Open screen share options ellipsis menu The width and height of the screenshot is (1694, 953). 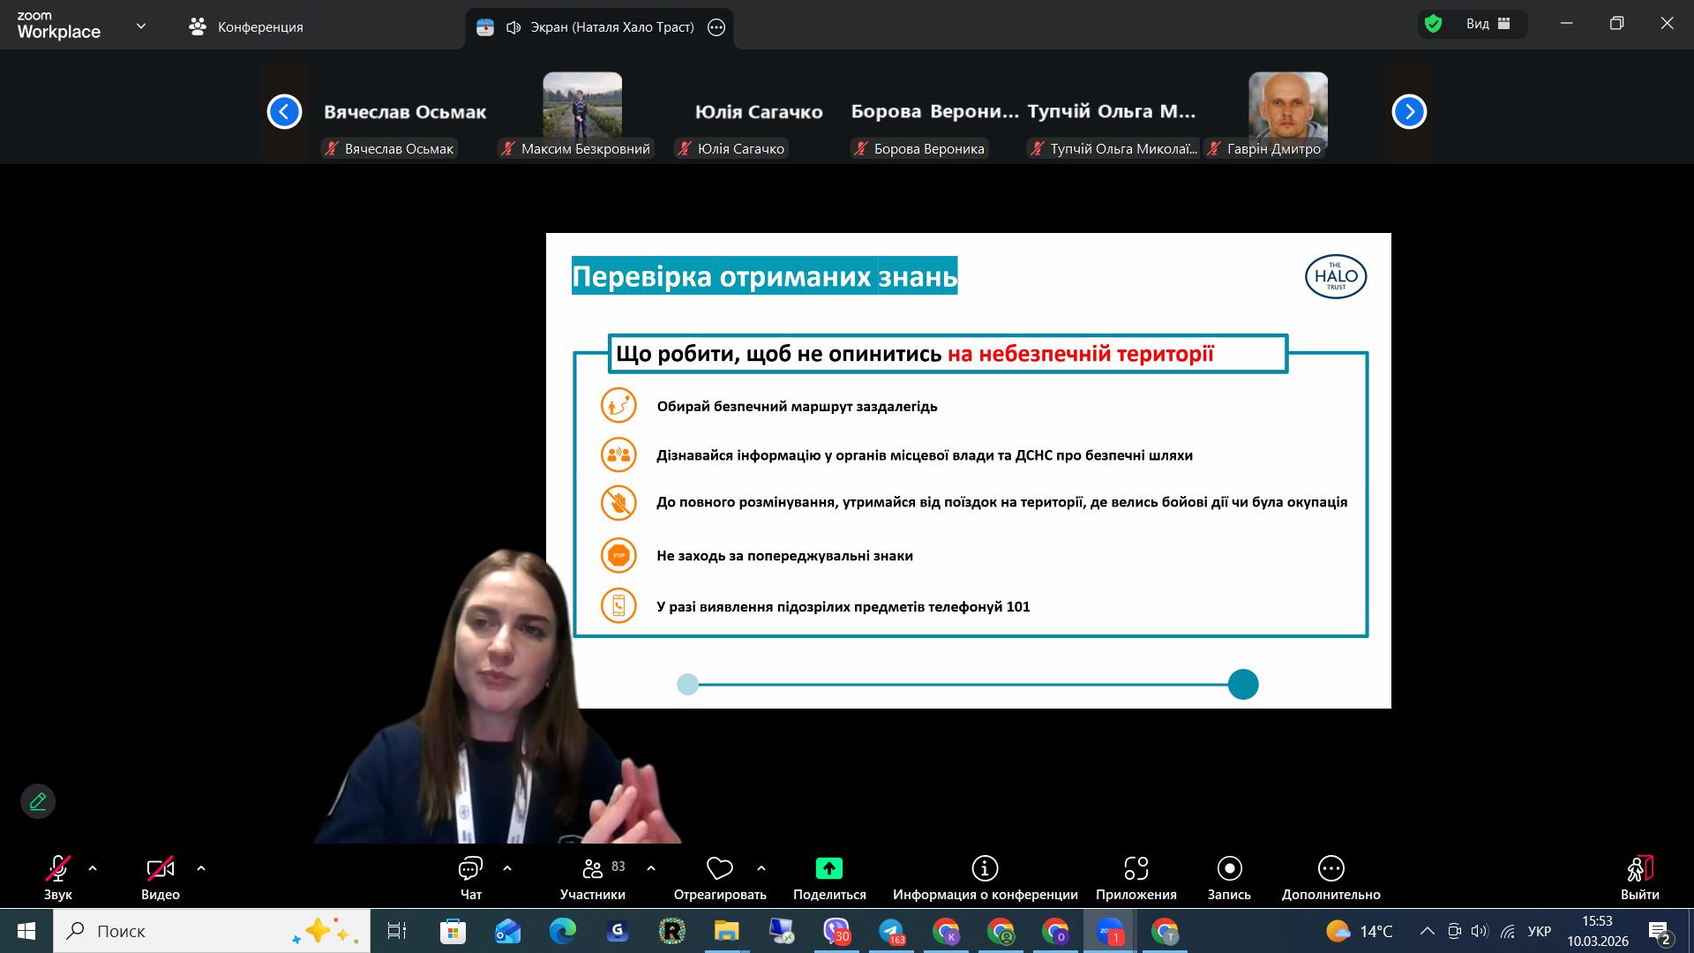click(x=716, y=27)
